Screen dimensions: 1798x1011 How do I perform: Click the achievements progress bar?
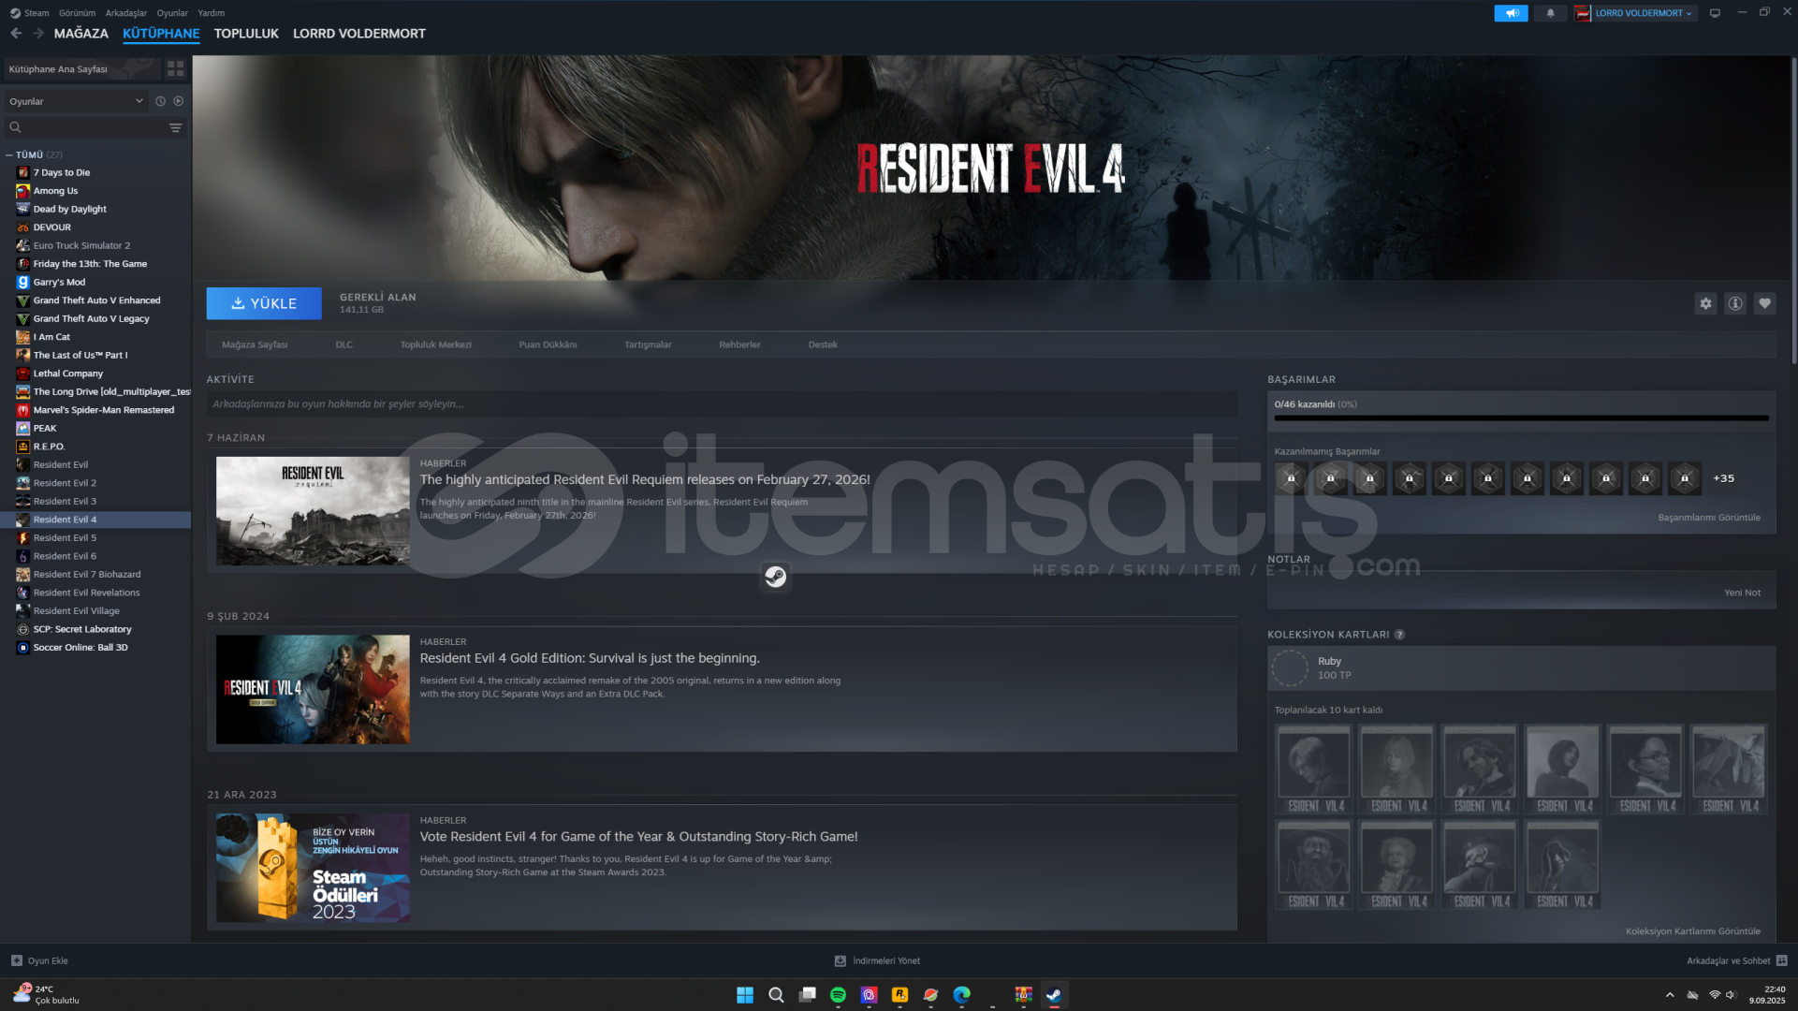tap(1522, 418)
